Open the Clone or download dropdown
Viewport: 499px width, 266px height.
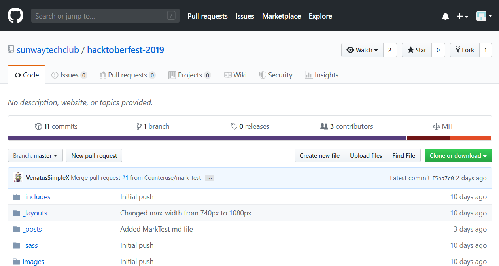pos(458,155)
